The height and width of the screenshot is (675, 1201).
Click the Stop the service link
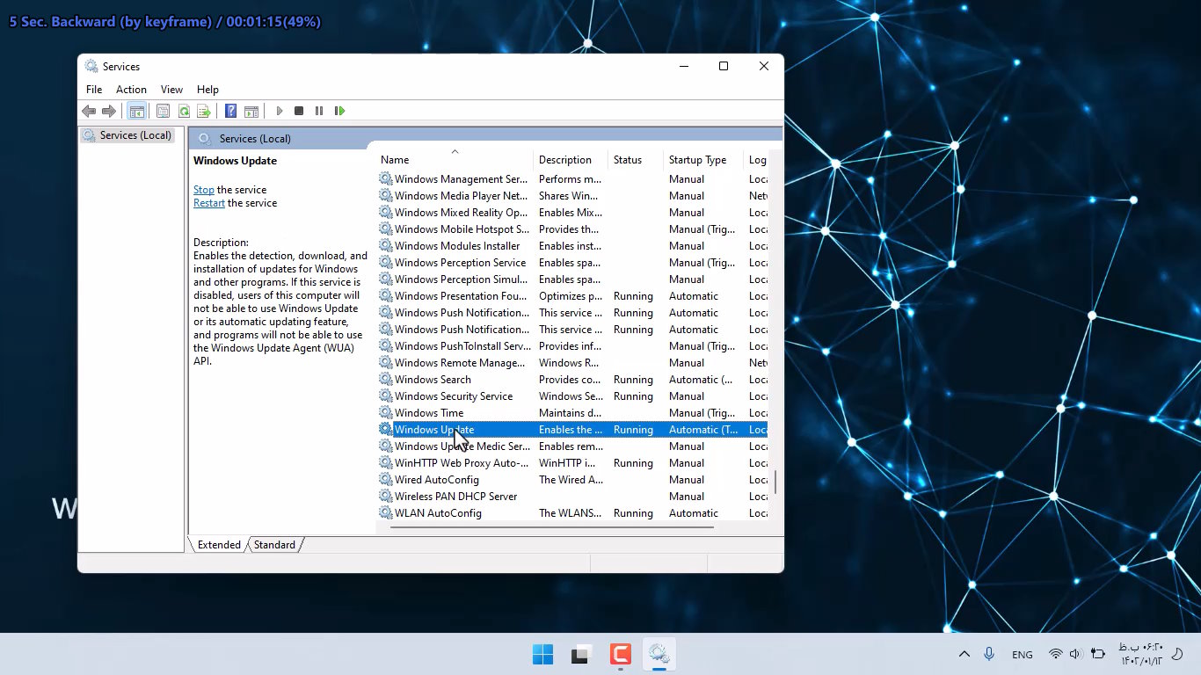tap(204, 190)
